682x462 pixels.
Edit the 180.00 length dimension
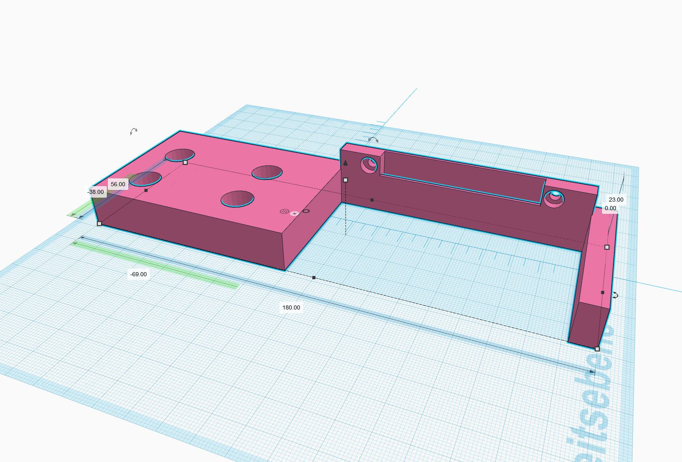click(291, 307)
